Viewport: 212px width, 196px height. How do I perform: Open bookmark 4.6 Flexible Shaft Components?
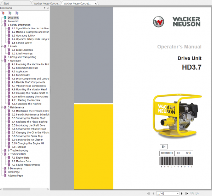point(28,82)
